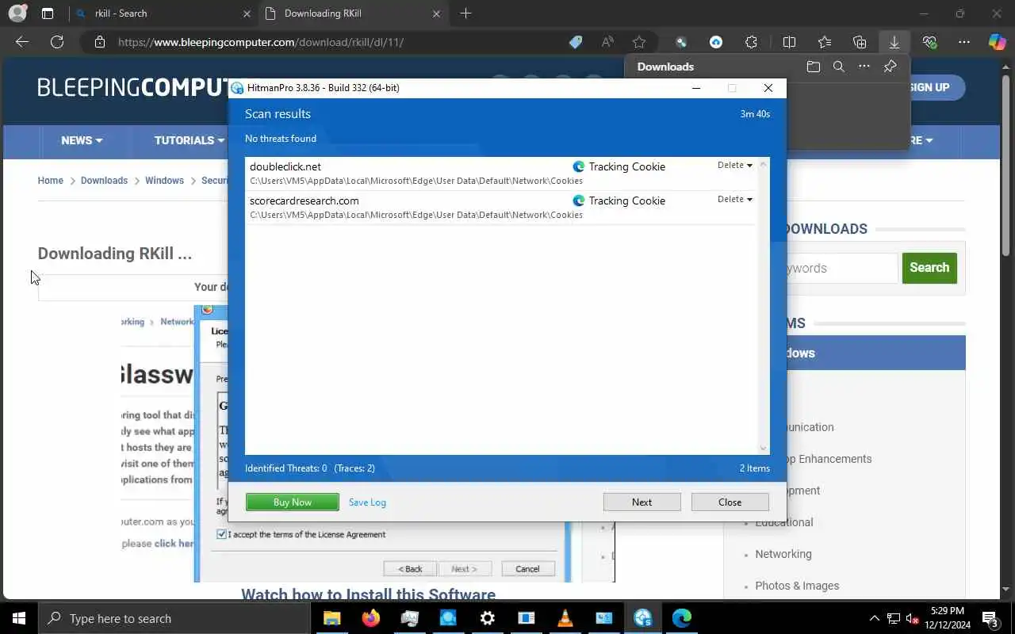Viewport: 1015px width, 634px height.
Task: Open tab actions menu icon
Action: pos(48,13)
